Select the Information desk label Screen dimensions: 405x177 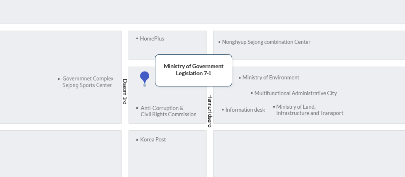pyautogui.click(x=245, y=110)
